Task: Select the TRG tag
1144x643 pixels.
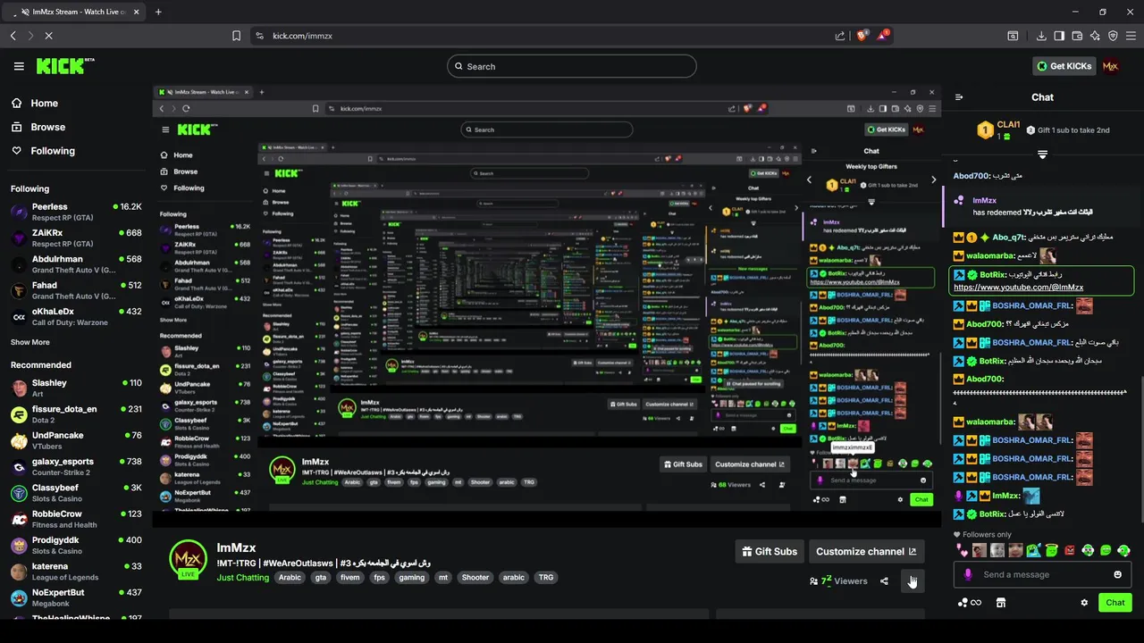Action: (545, 578)
